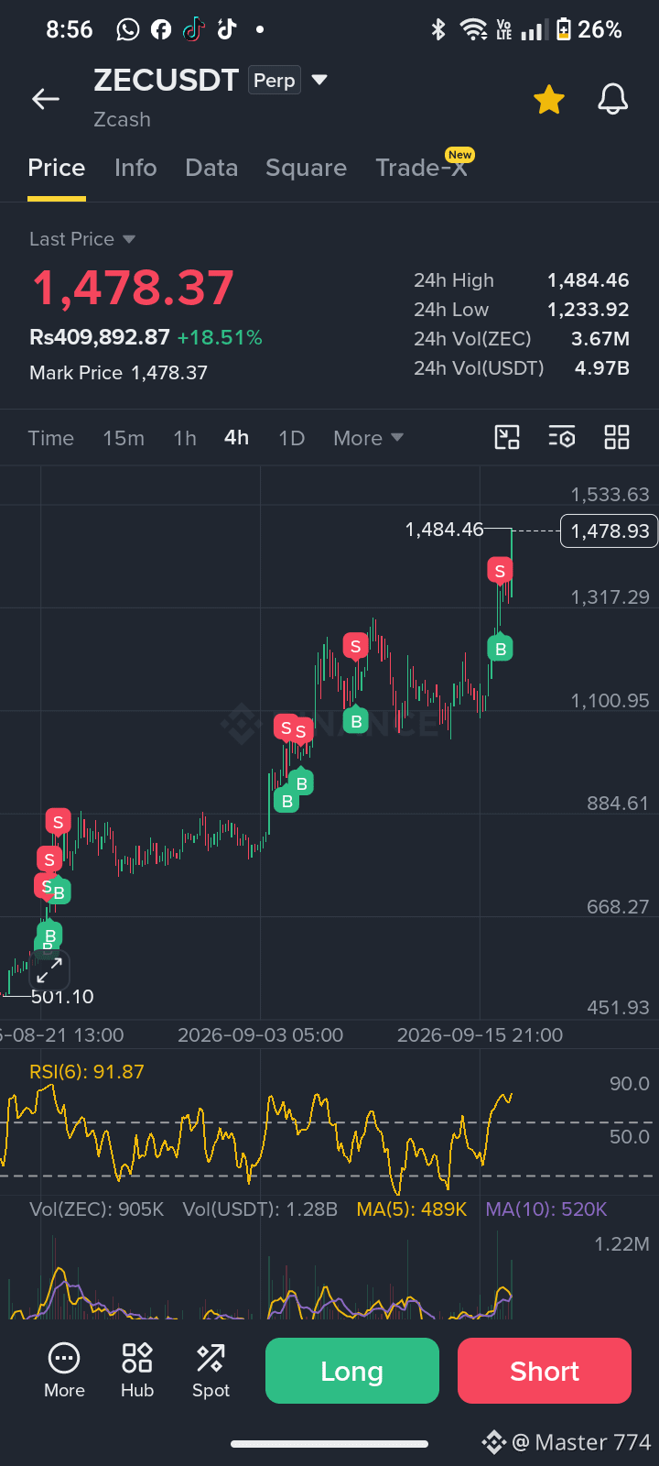Switch to the Info tab

point(135,168)
